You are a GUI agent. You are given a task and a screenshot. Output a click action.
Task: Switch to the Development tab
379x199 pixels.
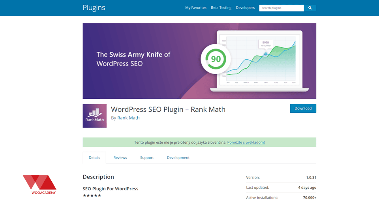pyautogui.click(x=178, y=158)
